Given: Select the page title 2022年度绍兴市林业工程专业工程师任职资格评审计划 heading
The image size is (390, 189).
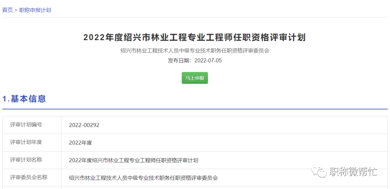Looking at the screenshot, I should (195, 38).
